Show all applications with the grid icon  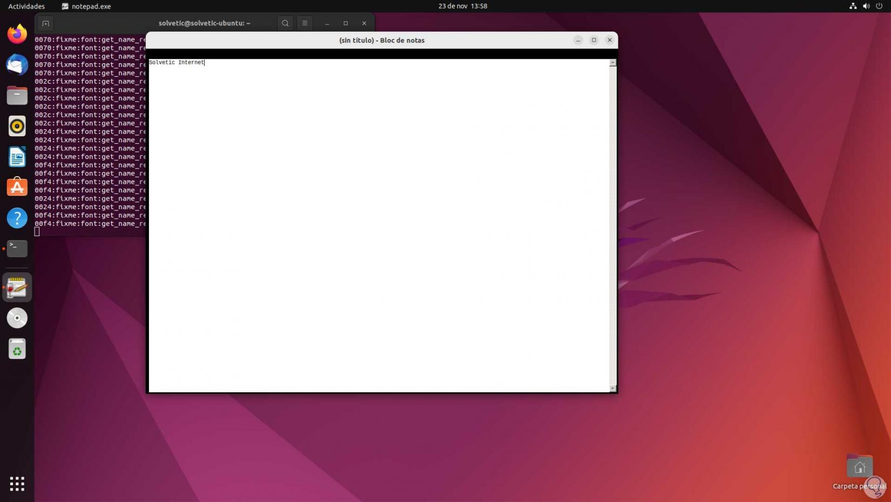[17, 484]
